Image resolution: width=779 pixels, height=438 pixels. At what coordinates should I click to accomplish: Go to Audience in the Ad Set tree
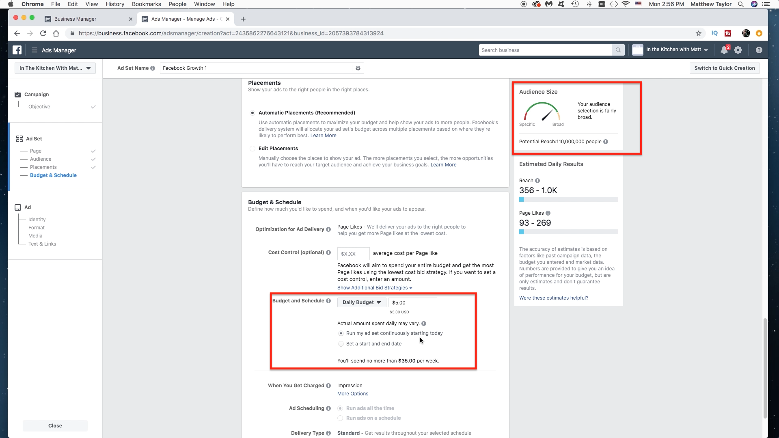(41, 159)
